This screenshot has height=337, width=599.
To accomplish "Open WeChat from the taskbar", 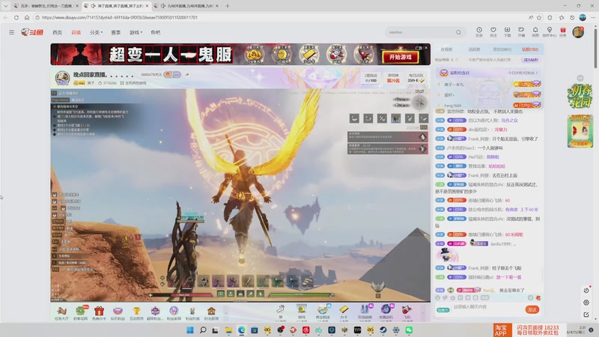I will tap(409, 330).
